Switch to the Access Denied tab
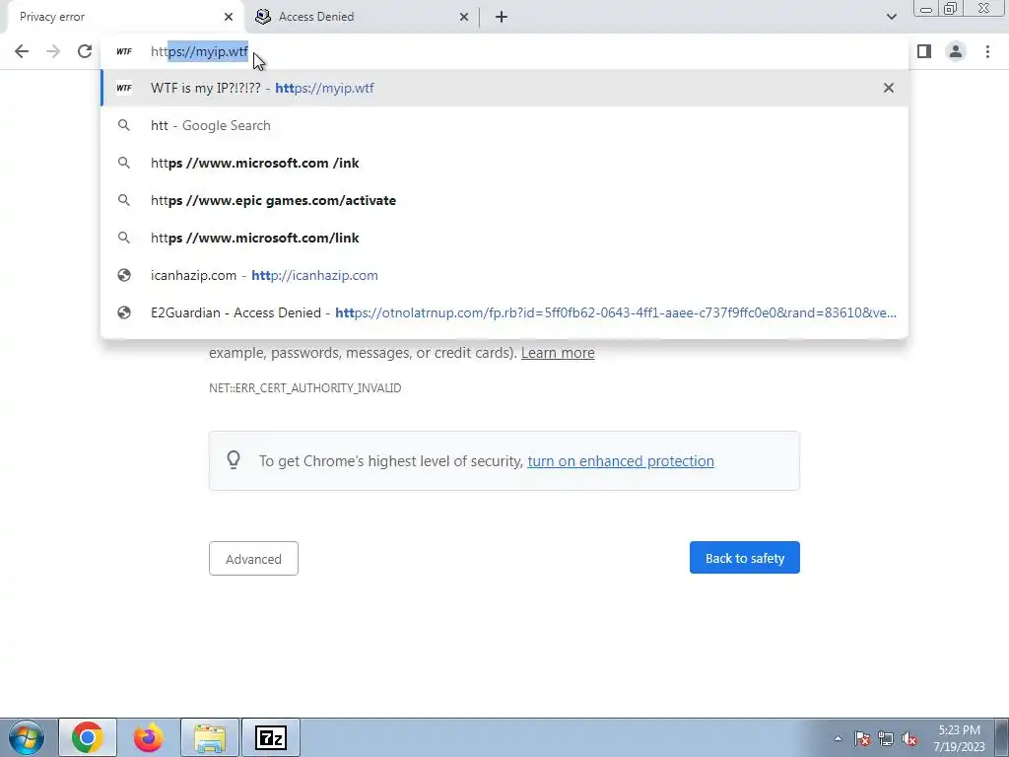Screen dimensions: 1009x757 [361, 17]
